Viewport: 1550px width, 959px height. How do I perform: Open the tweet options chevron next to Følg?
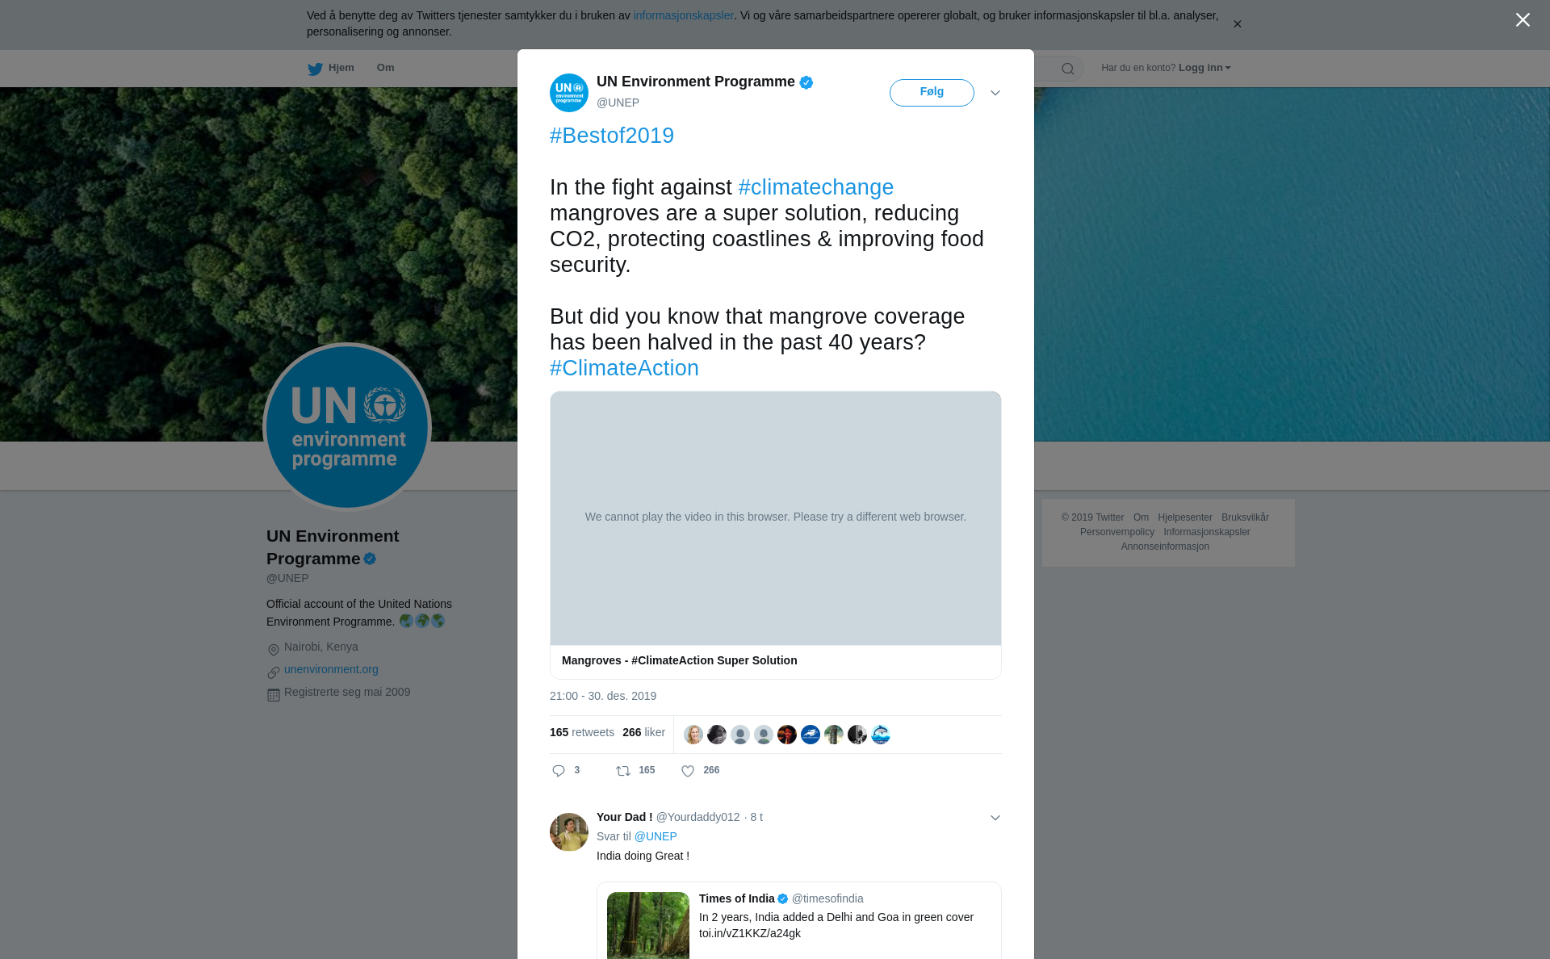click(x=995, y=93)
